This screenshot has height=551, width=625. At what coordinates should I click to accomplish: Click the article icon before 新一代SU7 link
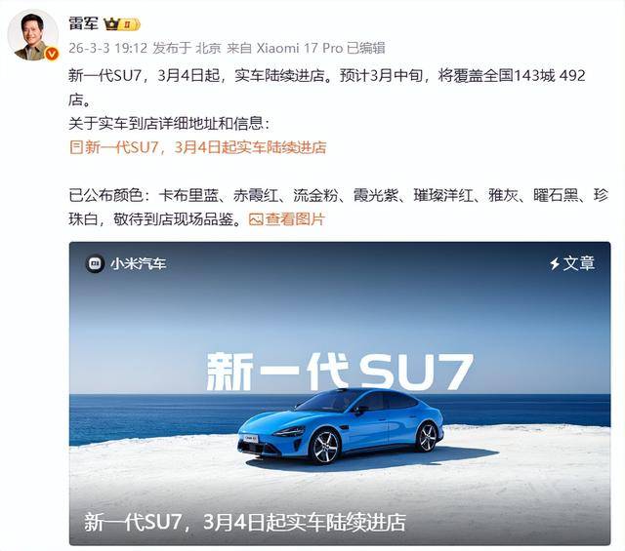(x=76, y=147)
